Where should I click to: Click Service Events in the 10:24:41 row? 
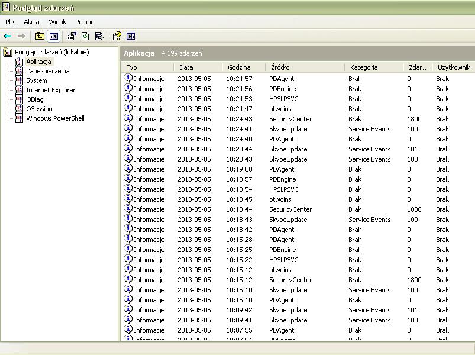coord(369,129)
